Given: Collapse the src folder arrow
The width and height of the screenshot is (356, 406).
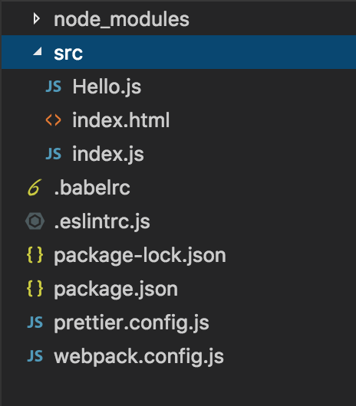Looking at the screenshot, I should pyautogui.click(x=38, y=51).
